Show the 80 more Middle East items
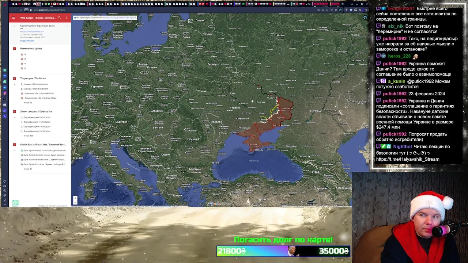Viewport: 468px width, 263px height. pyautogui.click(x=28, y=169)
